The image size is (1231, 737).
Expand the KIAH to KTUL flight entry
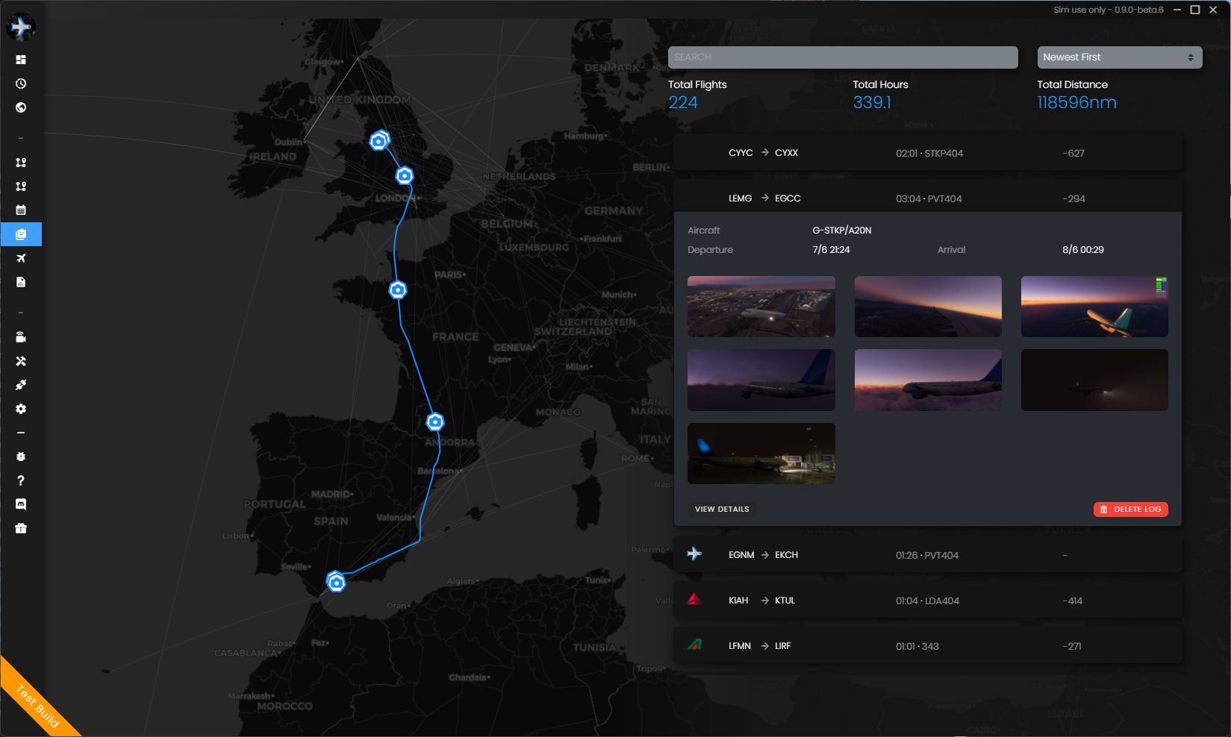927,600
